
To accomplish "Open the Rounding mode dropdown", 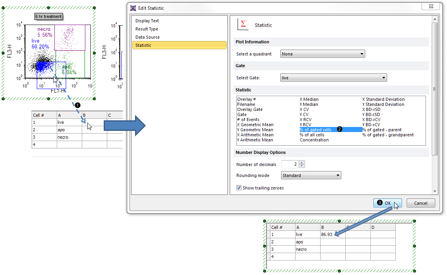I will tap(311, 175).
